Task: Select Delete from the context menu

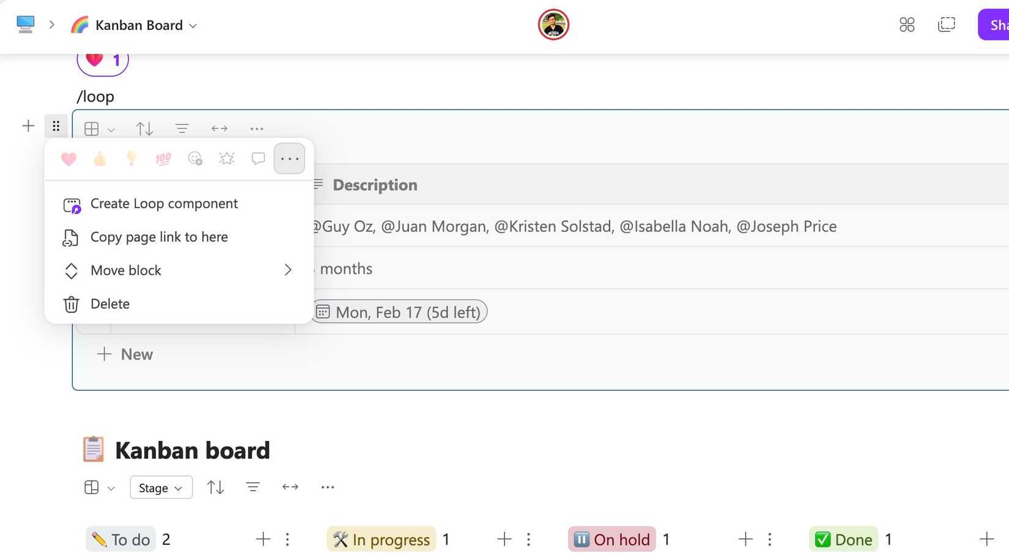Action: pos(109,304)
